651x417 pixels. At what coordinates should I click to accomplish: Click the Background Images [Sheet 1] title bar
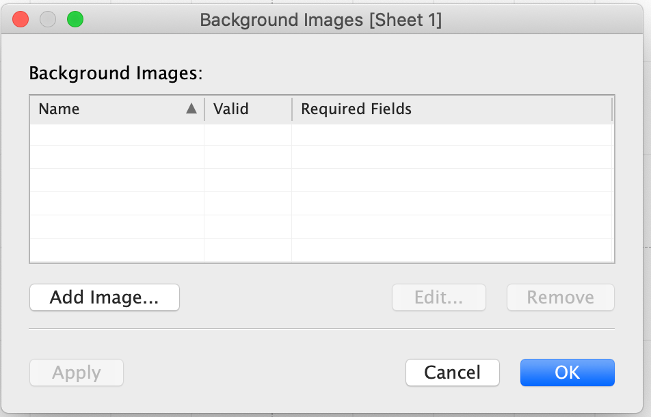[x=321, y=20]
